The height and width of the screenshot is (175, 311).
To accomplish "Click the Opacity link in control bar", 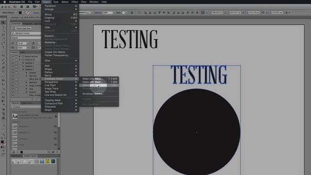I will [98, 13].
